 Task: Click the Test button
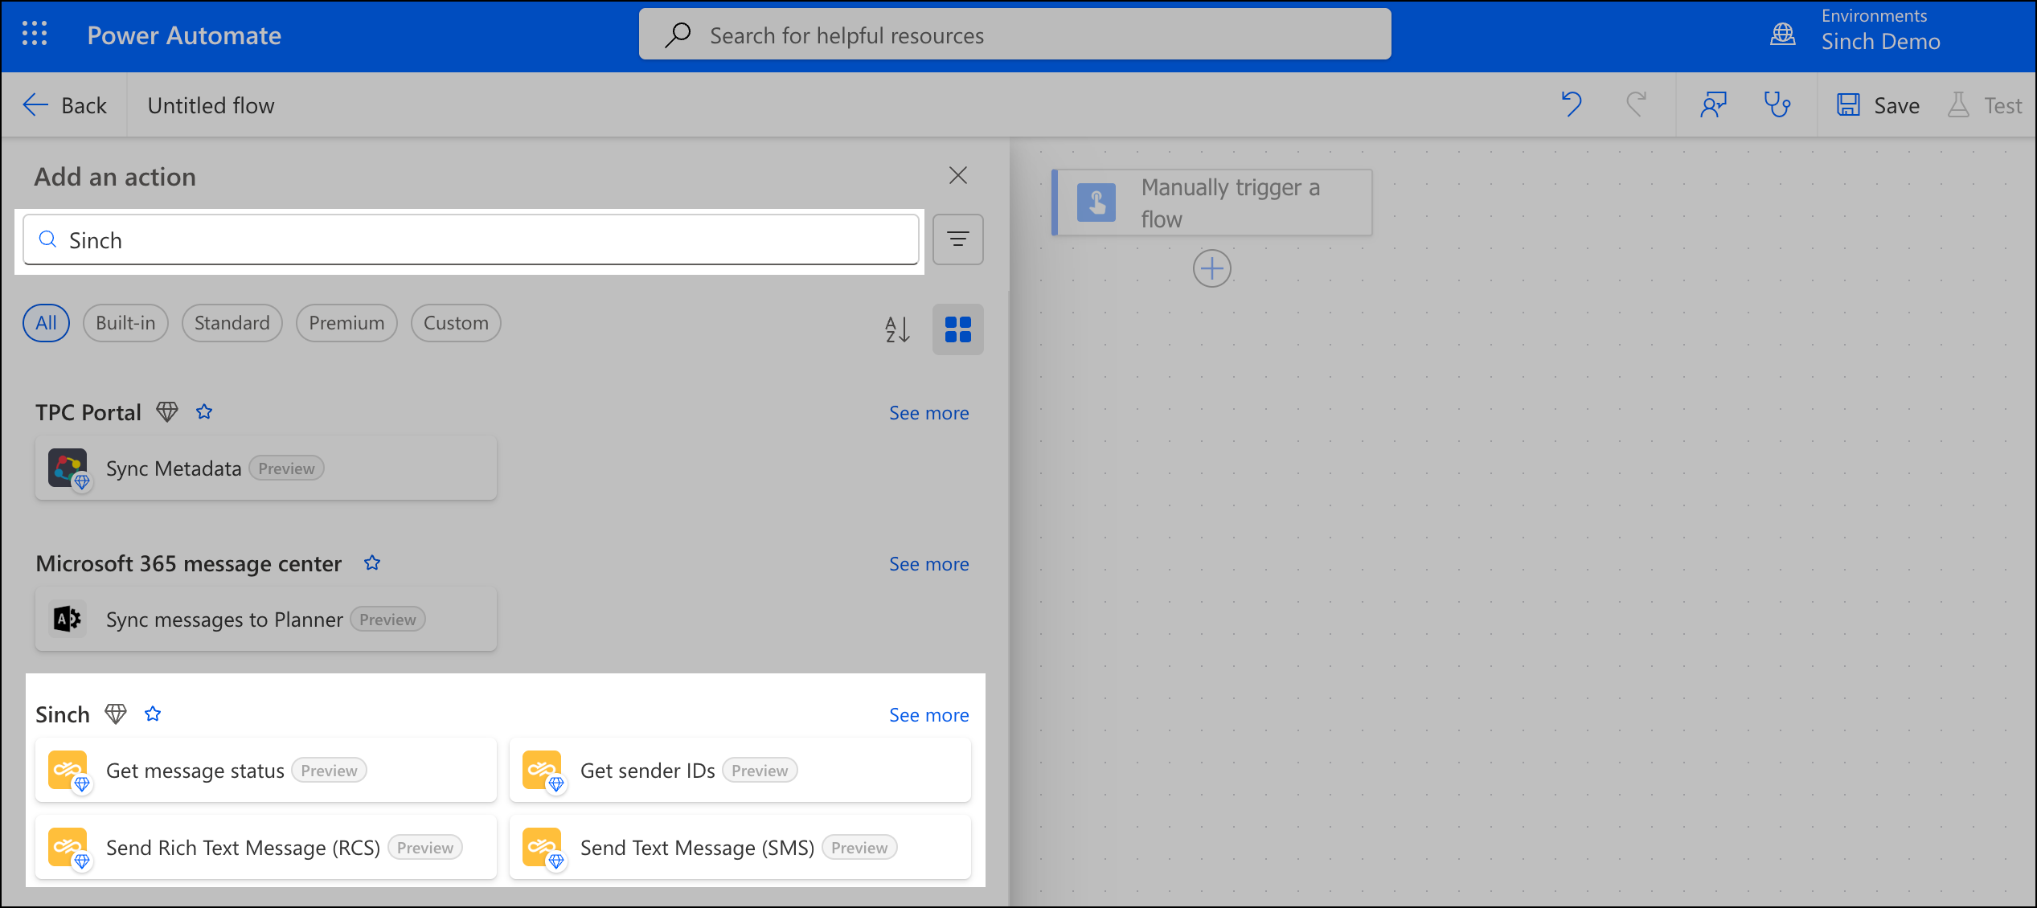click(1985, 105)
